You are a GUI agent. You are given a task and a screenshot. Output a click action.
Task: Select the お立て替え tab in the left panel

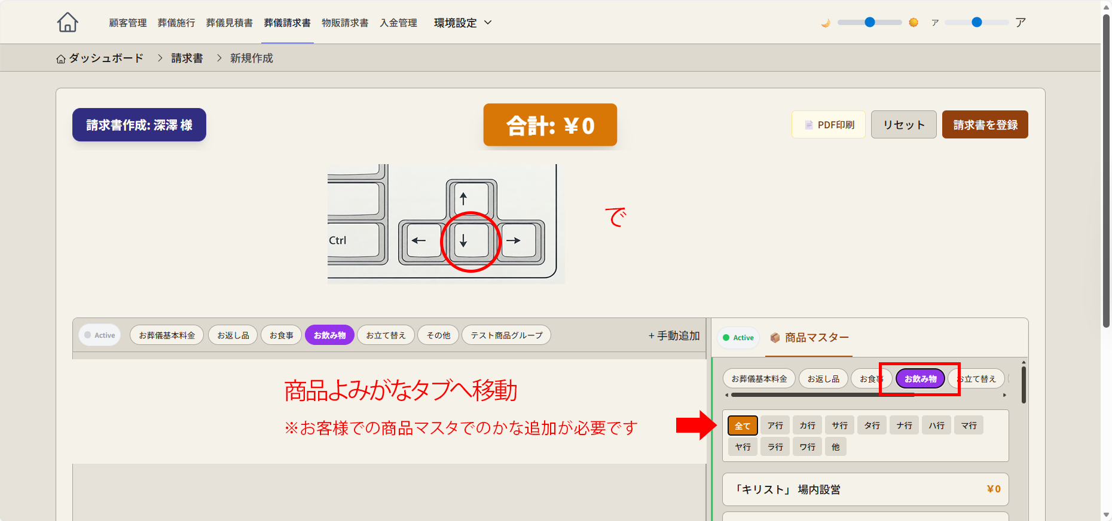click(x=386, y=335)
